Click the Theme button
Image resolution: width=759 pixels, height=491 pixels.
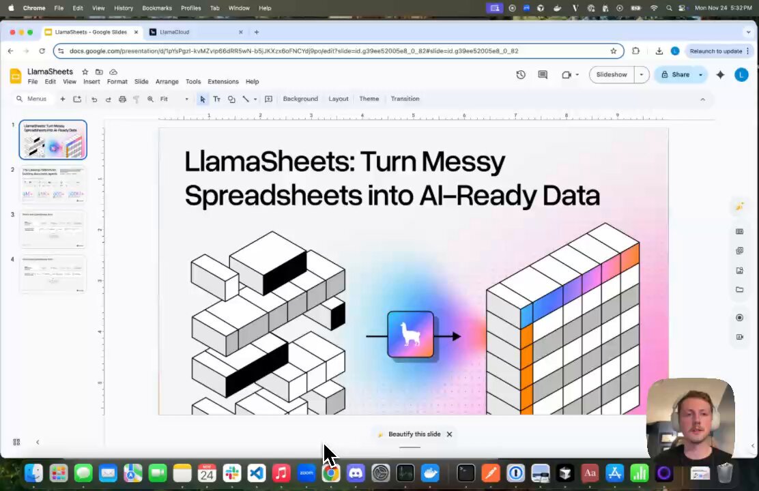[369, 99]
